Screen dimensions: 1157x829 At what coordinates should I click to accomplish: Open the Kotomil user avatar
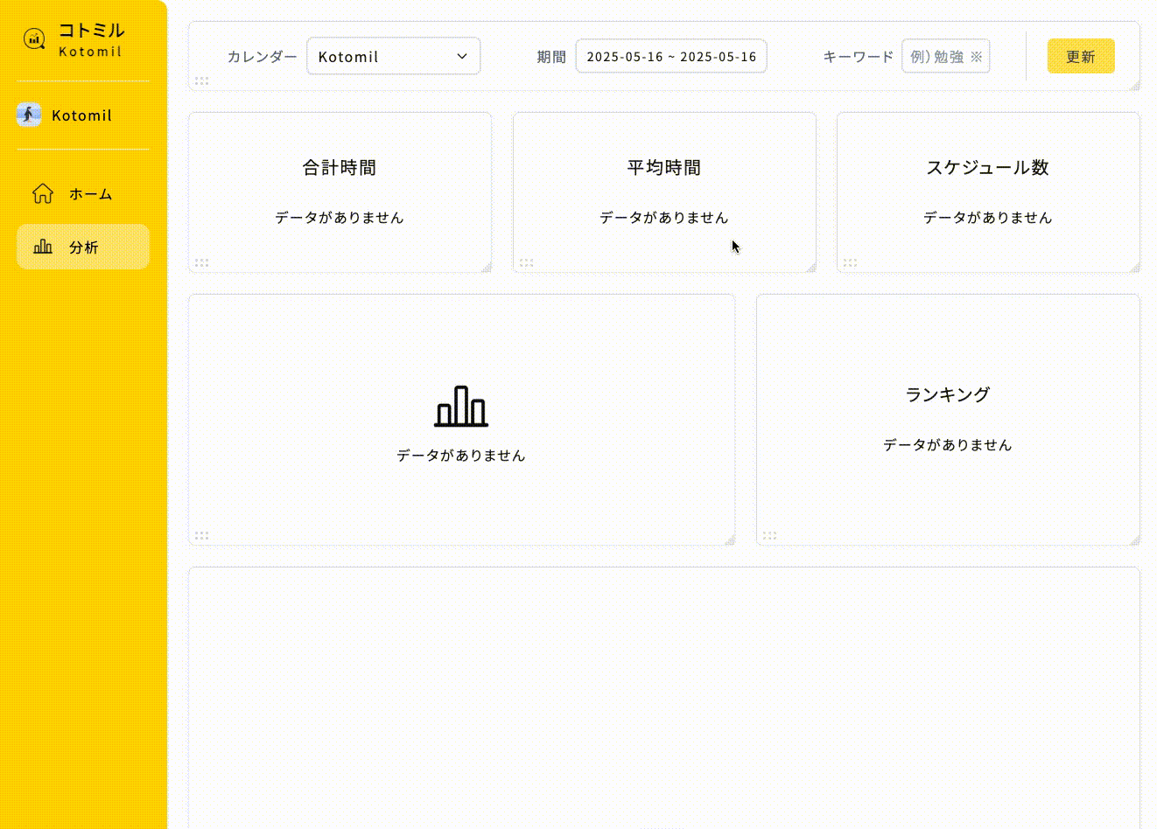click(29, 115)
